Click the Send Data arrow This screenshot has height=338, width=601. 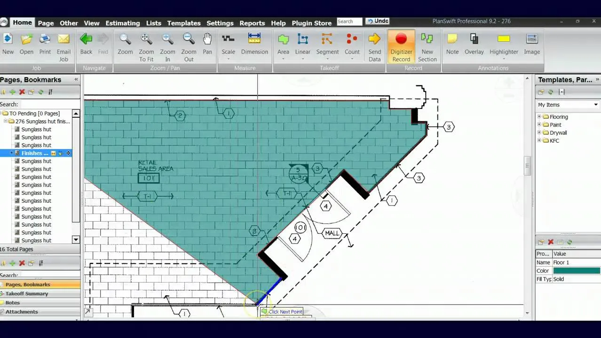(375, 48)
